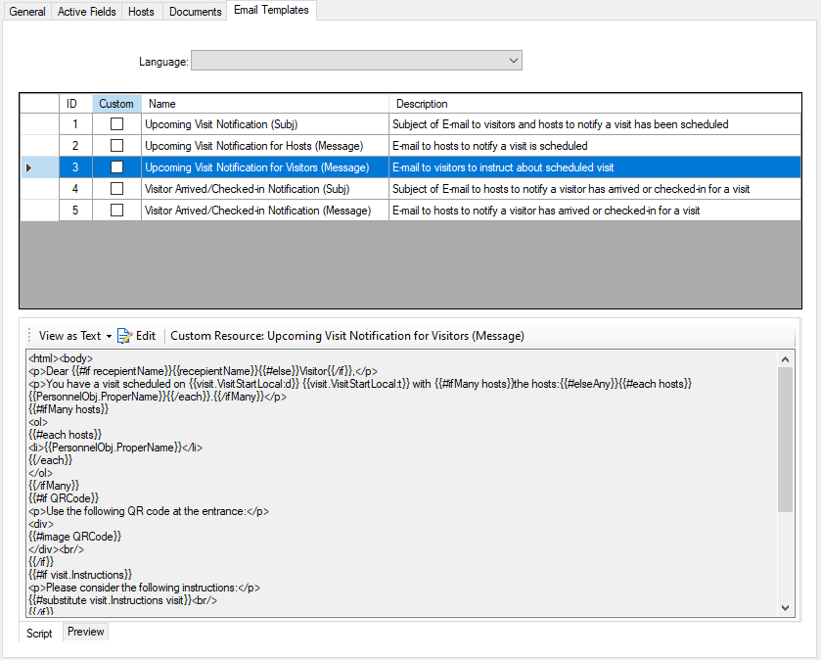
Task: Select 'Upcoming Visit Notification for Visitors (Message)' cell
Action: 265,167
